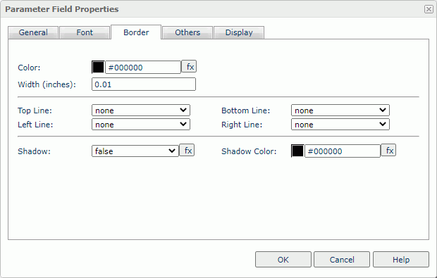
Task: Switch to the Others tab
Action: pos(187,32)
